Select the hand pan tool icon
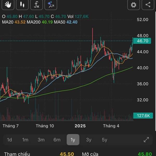The height and width of the screenshot is (156, 156). point(8,5)
